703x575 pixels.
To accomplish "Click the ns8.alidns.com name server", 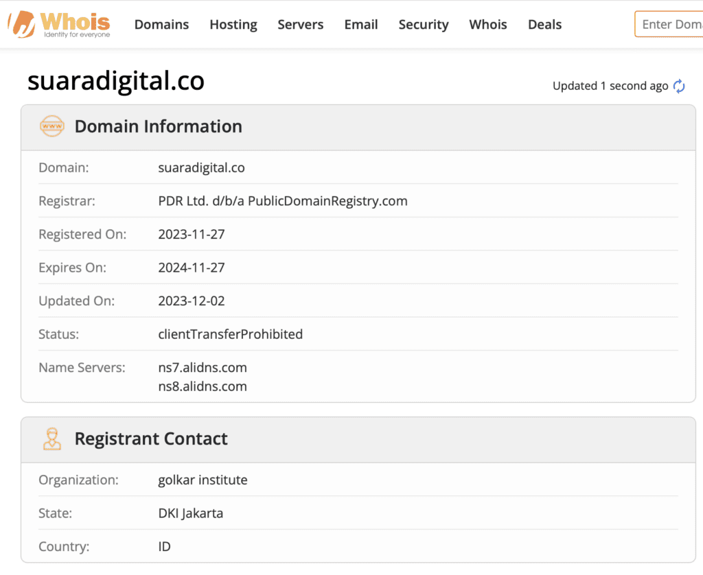I will [x=203, y=386].
